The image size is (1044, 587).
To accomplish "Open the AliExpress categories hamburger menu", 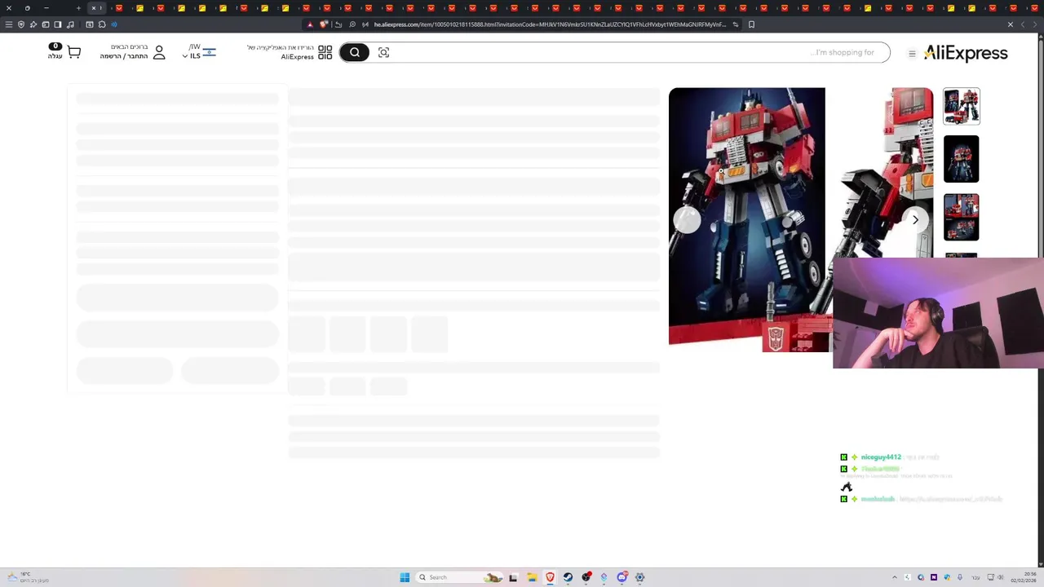I will coord(912,54).
